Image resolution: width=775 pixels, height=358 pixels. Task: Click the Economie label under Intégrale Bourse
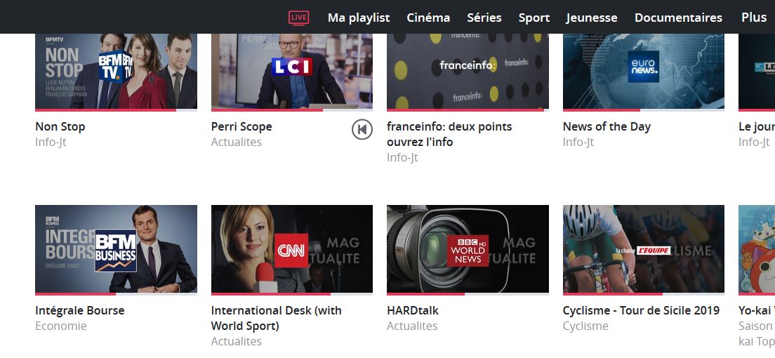point(61,326)
